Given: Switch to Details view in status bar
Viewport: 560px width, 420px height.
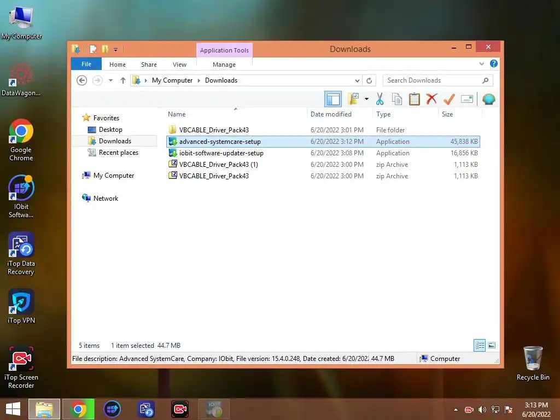Looking at the screenshot, I should 479,346.
